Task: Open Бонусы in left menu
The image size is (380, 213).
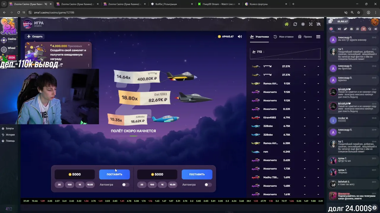Action: coord(8,128)
